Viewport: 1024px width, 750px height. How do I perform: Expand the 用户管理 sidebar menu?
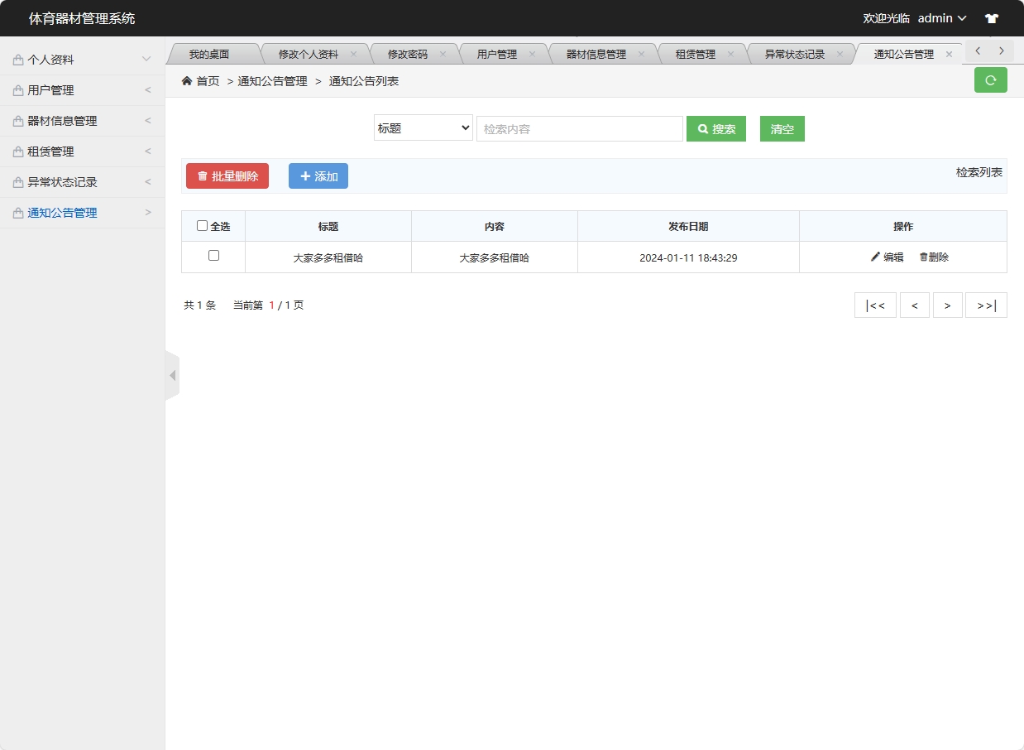coord(83,89)
